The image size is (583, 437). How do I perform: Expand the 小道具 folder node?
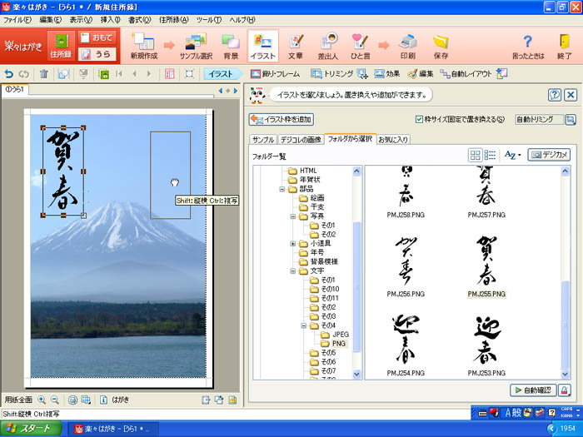293,244
